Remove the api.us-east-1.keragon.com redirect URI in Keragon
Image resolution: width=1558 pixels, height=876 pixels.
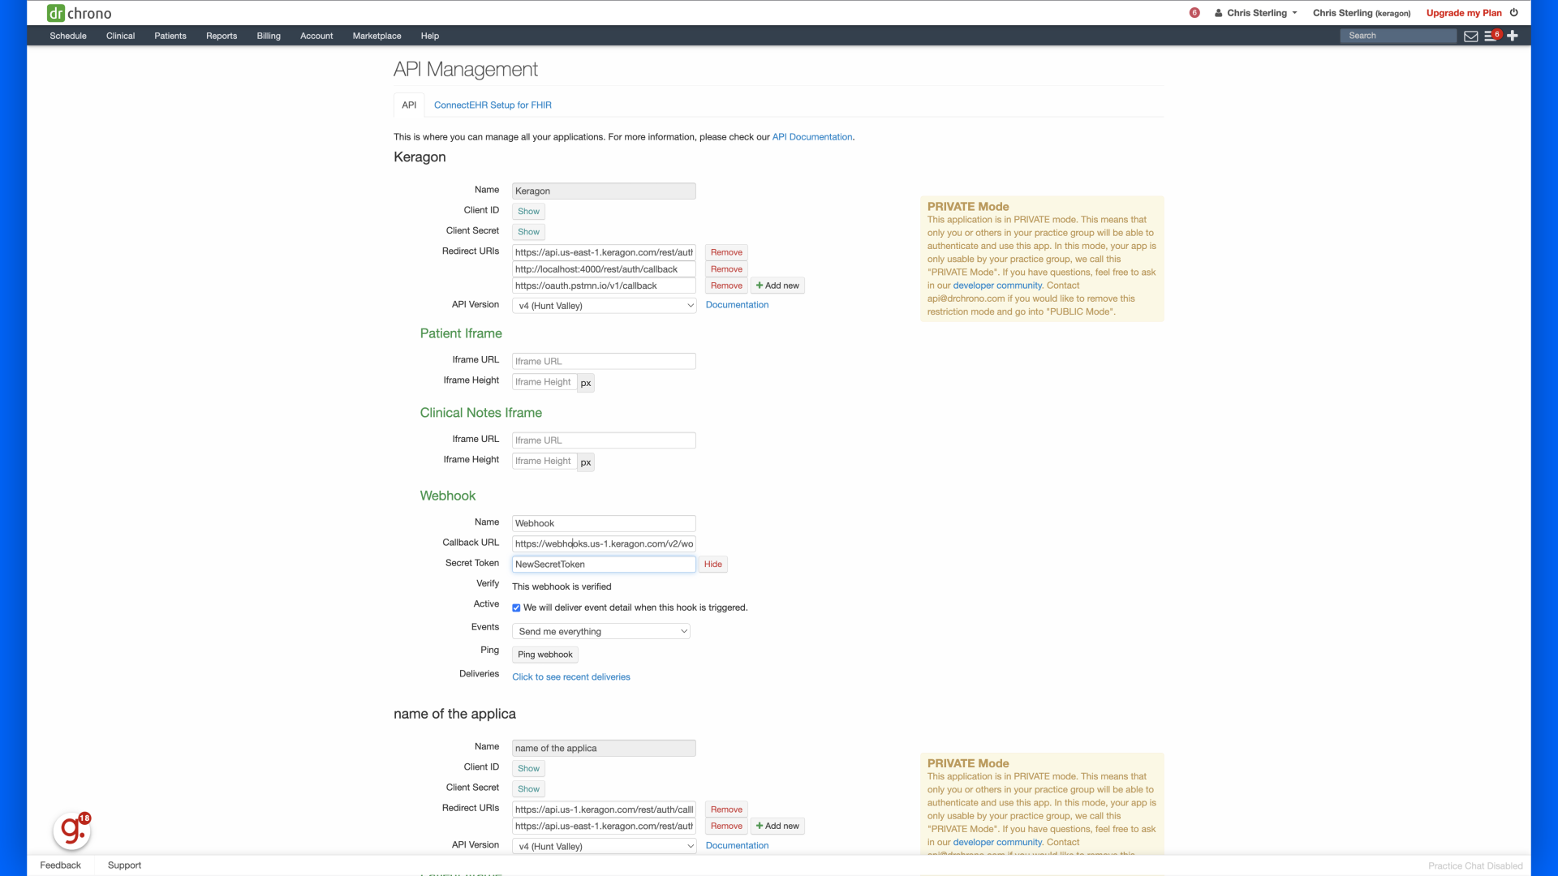click(726, 252)
